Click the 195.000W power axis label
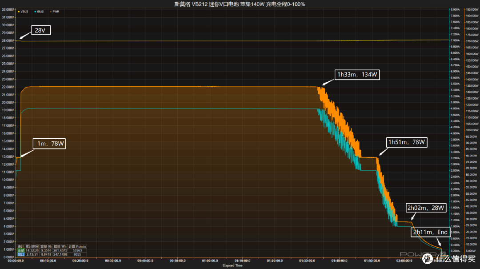The height and width of the screenshot is (269, 480). tap(472, 9)
